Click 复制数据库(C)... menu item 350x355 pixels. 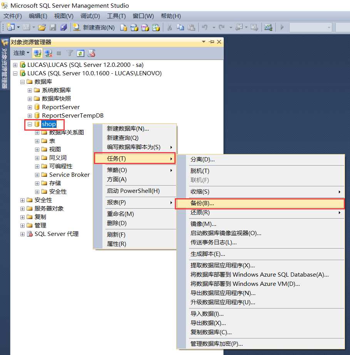261,332
